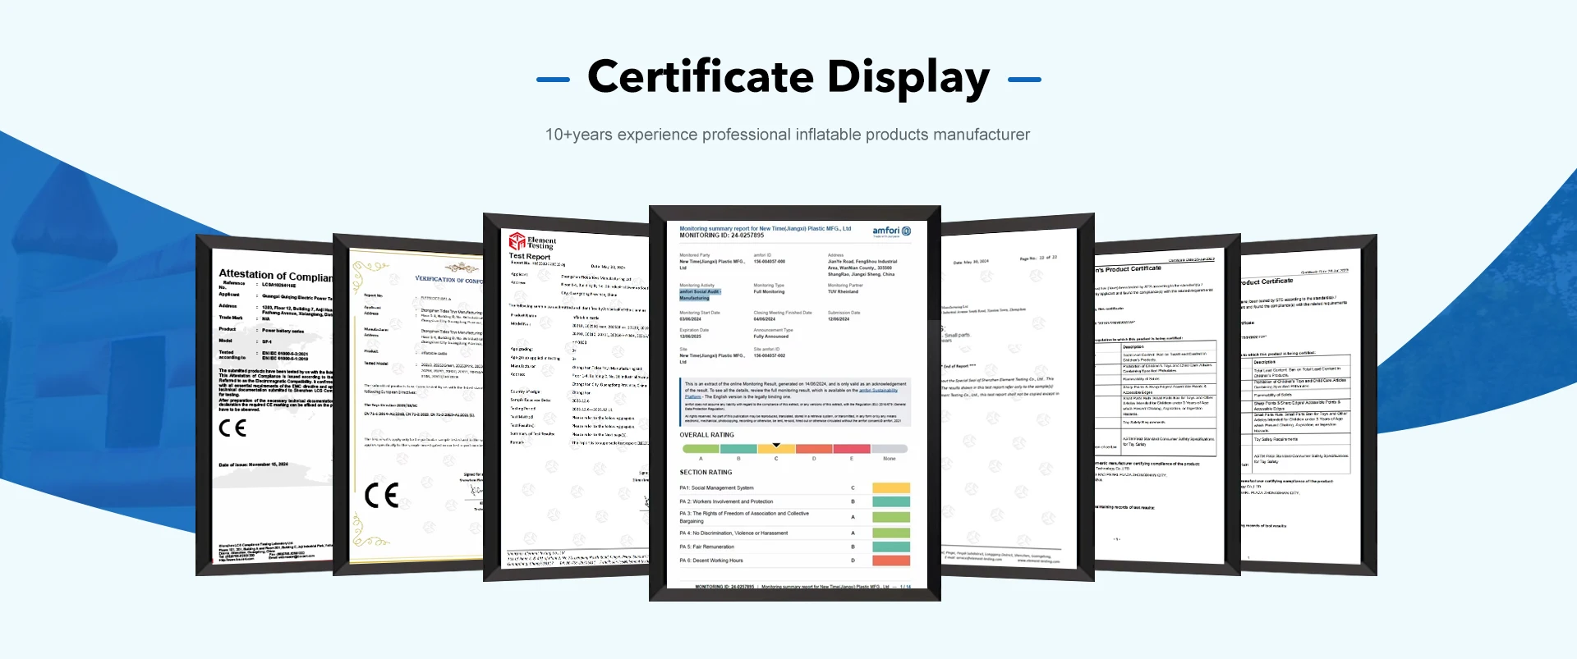
Task: Open the Attestation of Compliance certificate
Action: (x=264, y=405)
